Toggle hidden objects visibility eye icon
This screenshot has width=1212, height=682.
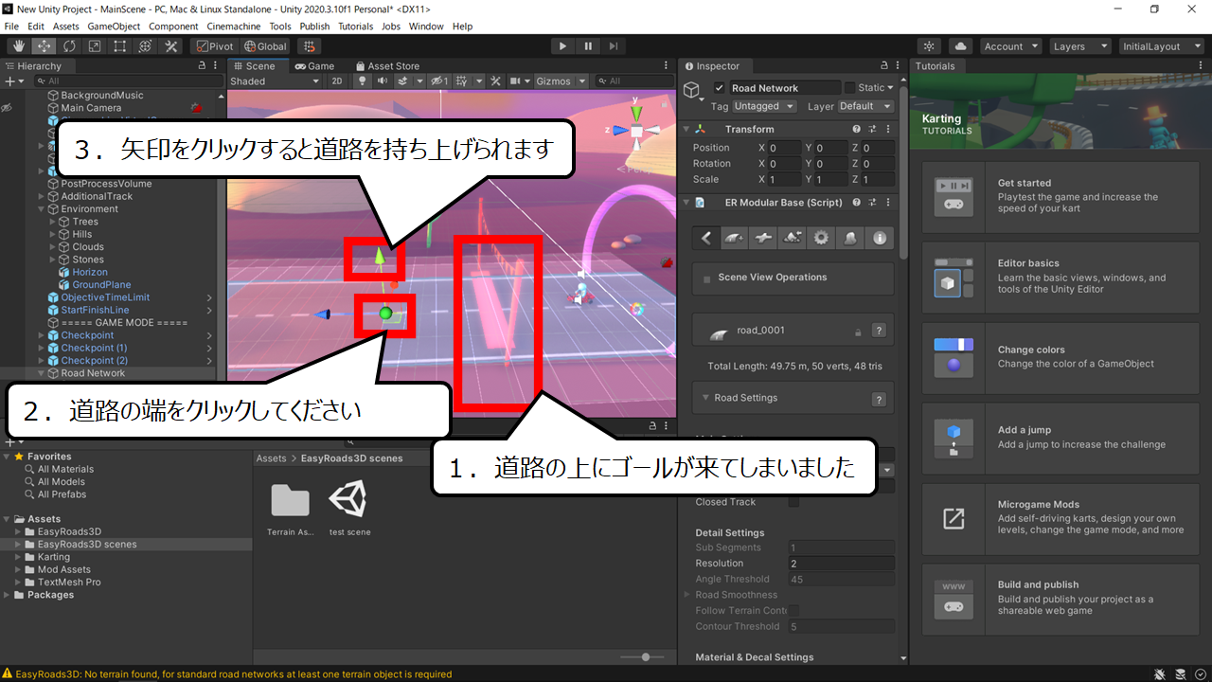tap(439, 81)
